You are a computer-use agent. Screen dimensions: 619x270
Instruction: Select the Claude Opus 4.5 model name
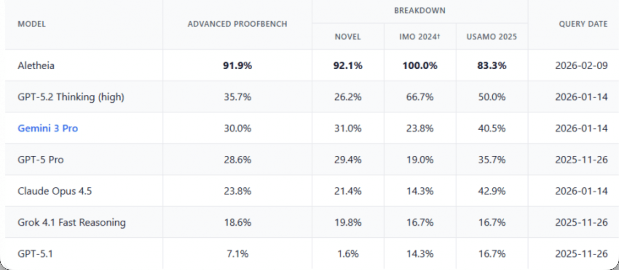tap(55, 191)
